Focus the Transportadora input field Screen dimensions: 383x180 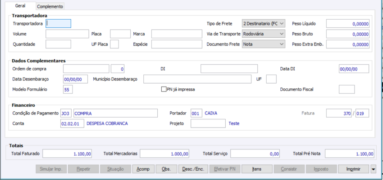(59, 23)
